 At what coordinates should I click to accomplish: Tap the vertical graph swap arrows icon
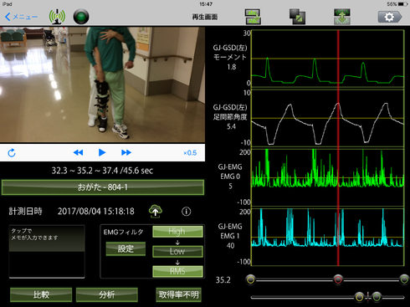342,17
